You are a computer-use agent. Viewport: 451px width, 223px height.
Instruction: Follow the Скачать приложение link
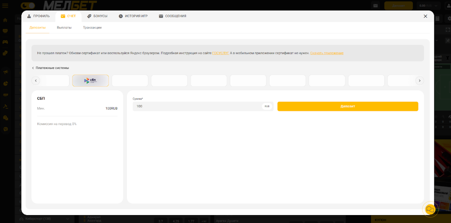click(327, 53)
